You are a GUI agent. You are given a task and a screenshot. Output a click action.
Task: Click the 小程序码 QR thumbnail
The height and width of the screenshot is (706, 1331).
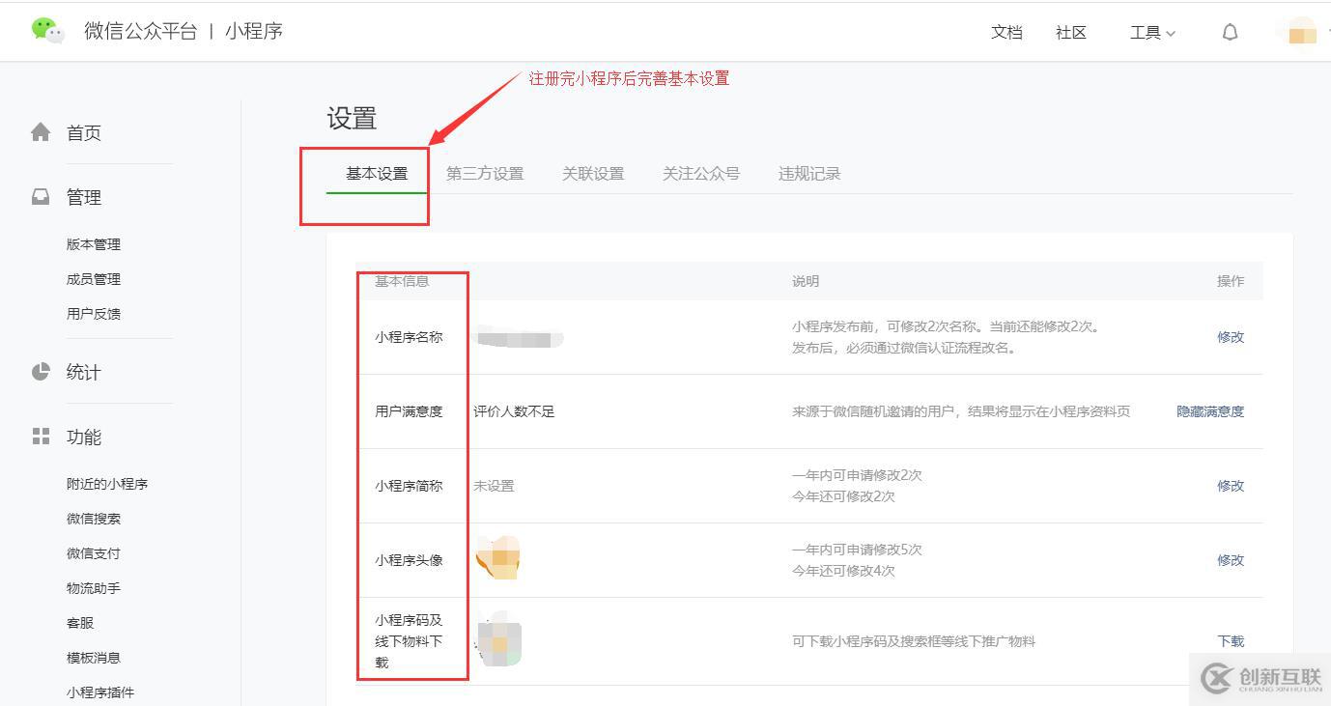pyautogui.click(x=498, y=640)
